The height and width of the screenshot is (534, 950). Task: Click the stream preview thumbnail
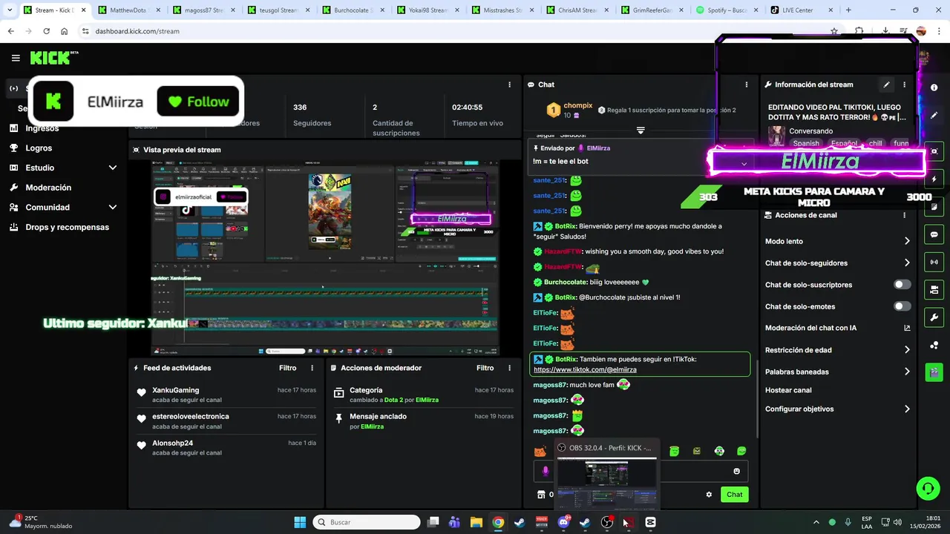point(325,258)
